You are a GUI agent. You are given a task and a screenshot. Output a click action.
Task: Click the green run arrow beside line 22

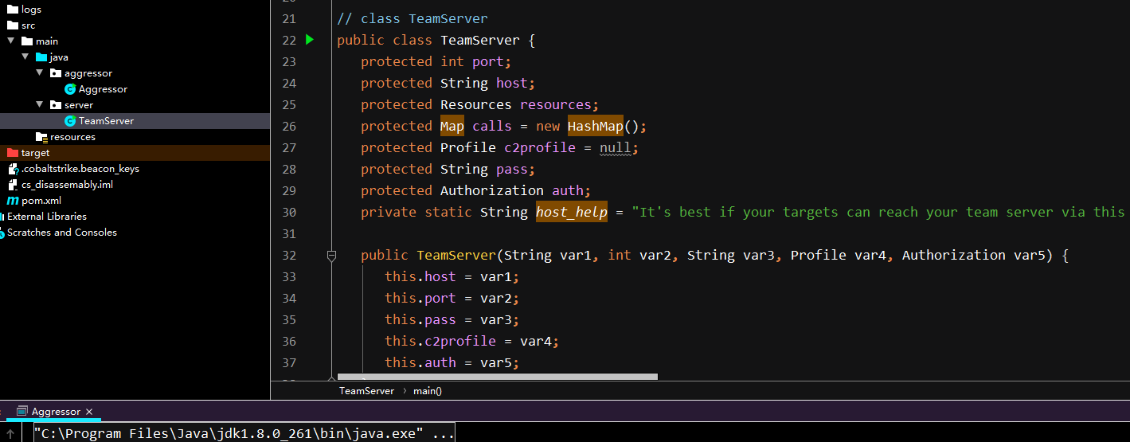click(x=310, y=40)
